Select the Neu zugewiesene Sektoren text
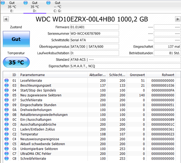 coord(41,95)
